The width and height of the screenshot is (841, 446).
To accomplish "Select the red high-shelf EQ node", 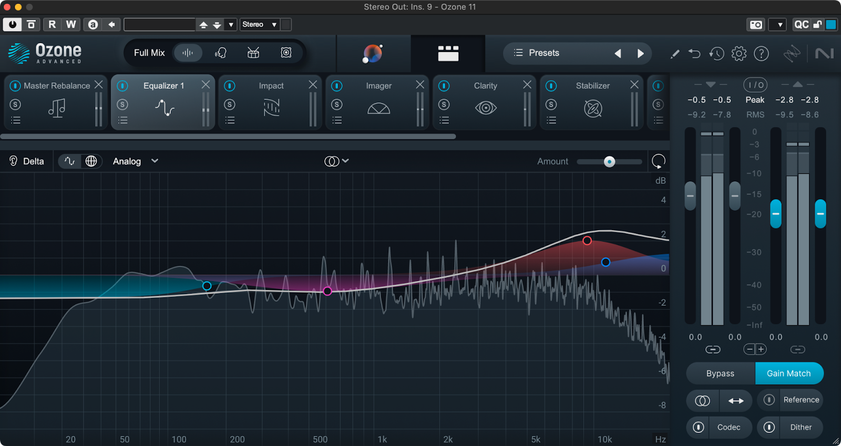I will pyautogui.click(x=587, y=241).
